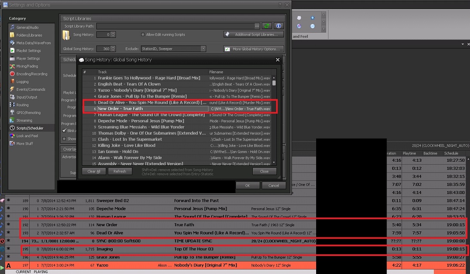Viewport: 470px width, 274px height.
Task: Select the Meta Data/WaveFrom category
Action: click(x=33, y=43)
